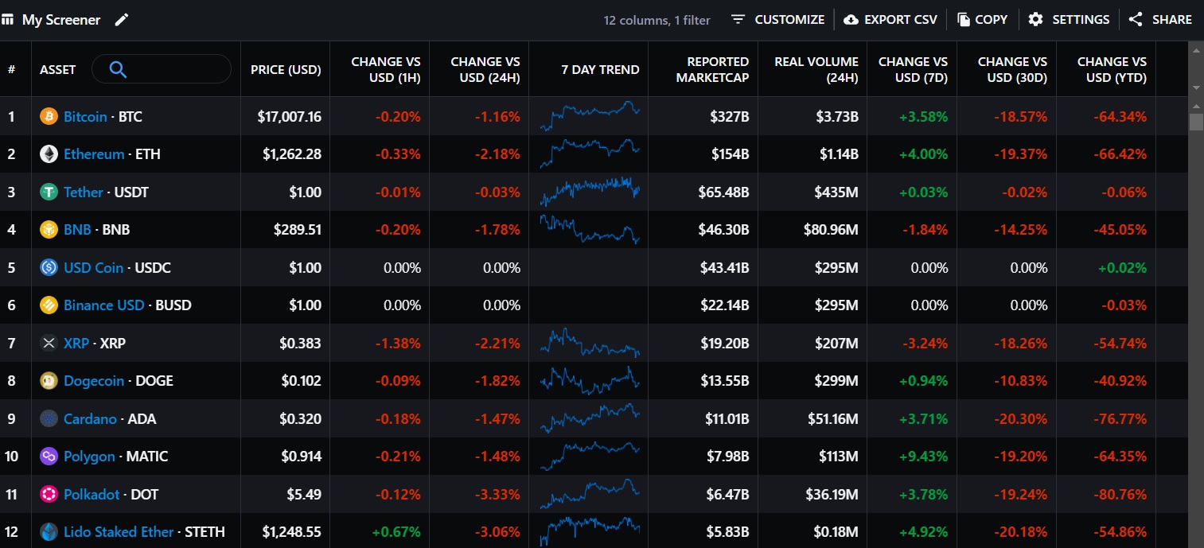The width and height of the screenshot is (1204, 548).
Task: Click the BNB coin icon
Action: (49, 230)
